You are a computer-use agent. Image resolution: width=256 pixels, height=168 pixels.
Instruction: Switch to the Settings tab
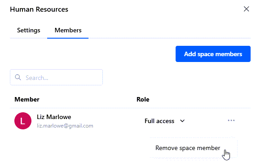pos(29,30)
